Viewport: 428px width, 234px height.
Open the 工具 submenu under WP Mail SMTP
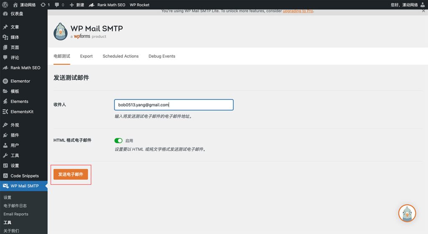pyautogui.click(x=8, y=223)
